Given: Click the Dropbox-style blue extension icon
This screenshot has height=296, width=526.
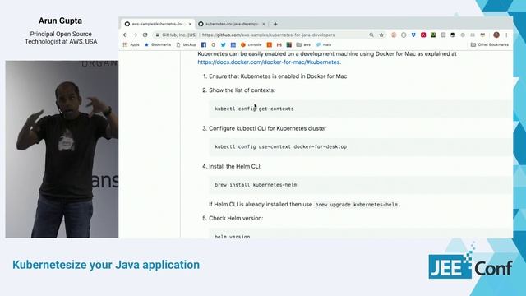Looking at the screenshot, I should click(413, 35).
